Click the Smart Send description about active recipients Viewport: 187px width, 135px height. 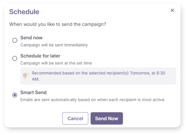[93, 99]
